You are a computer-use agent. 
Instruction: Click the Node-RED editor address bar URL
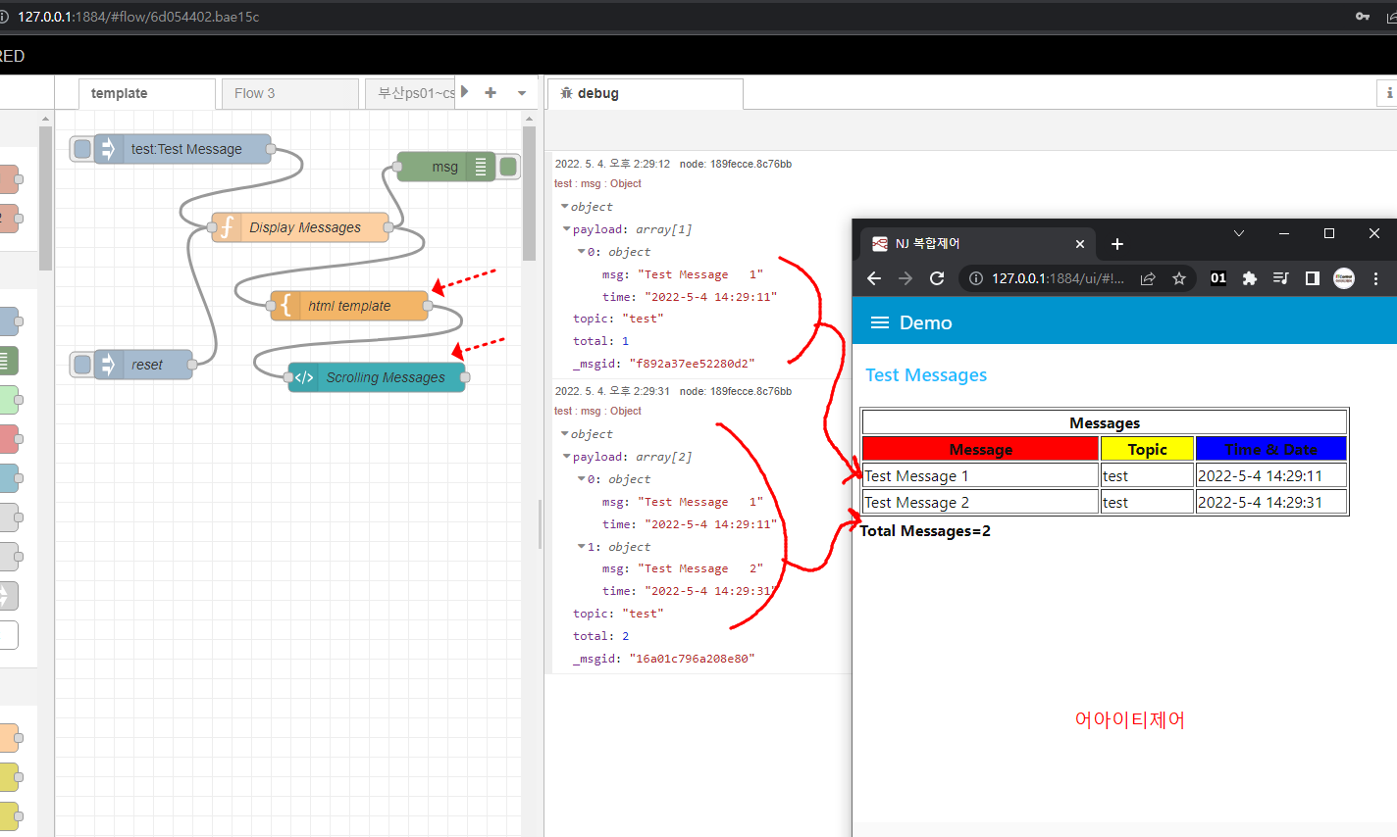[x=138, y=17]
